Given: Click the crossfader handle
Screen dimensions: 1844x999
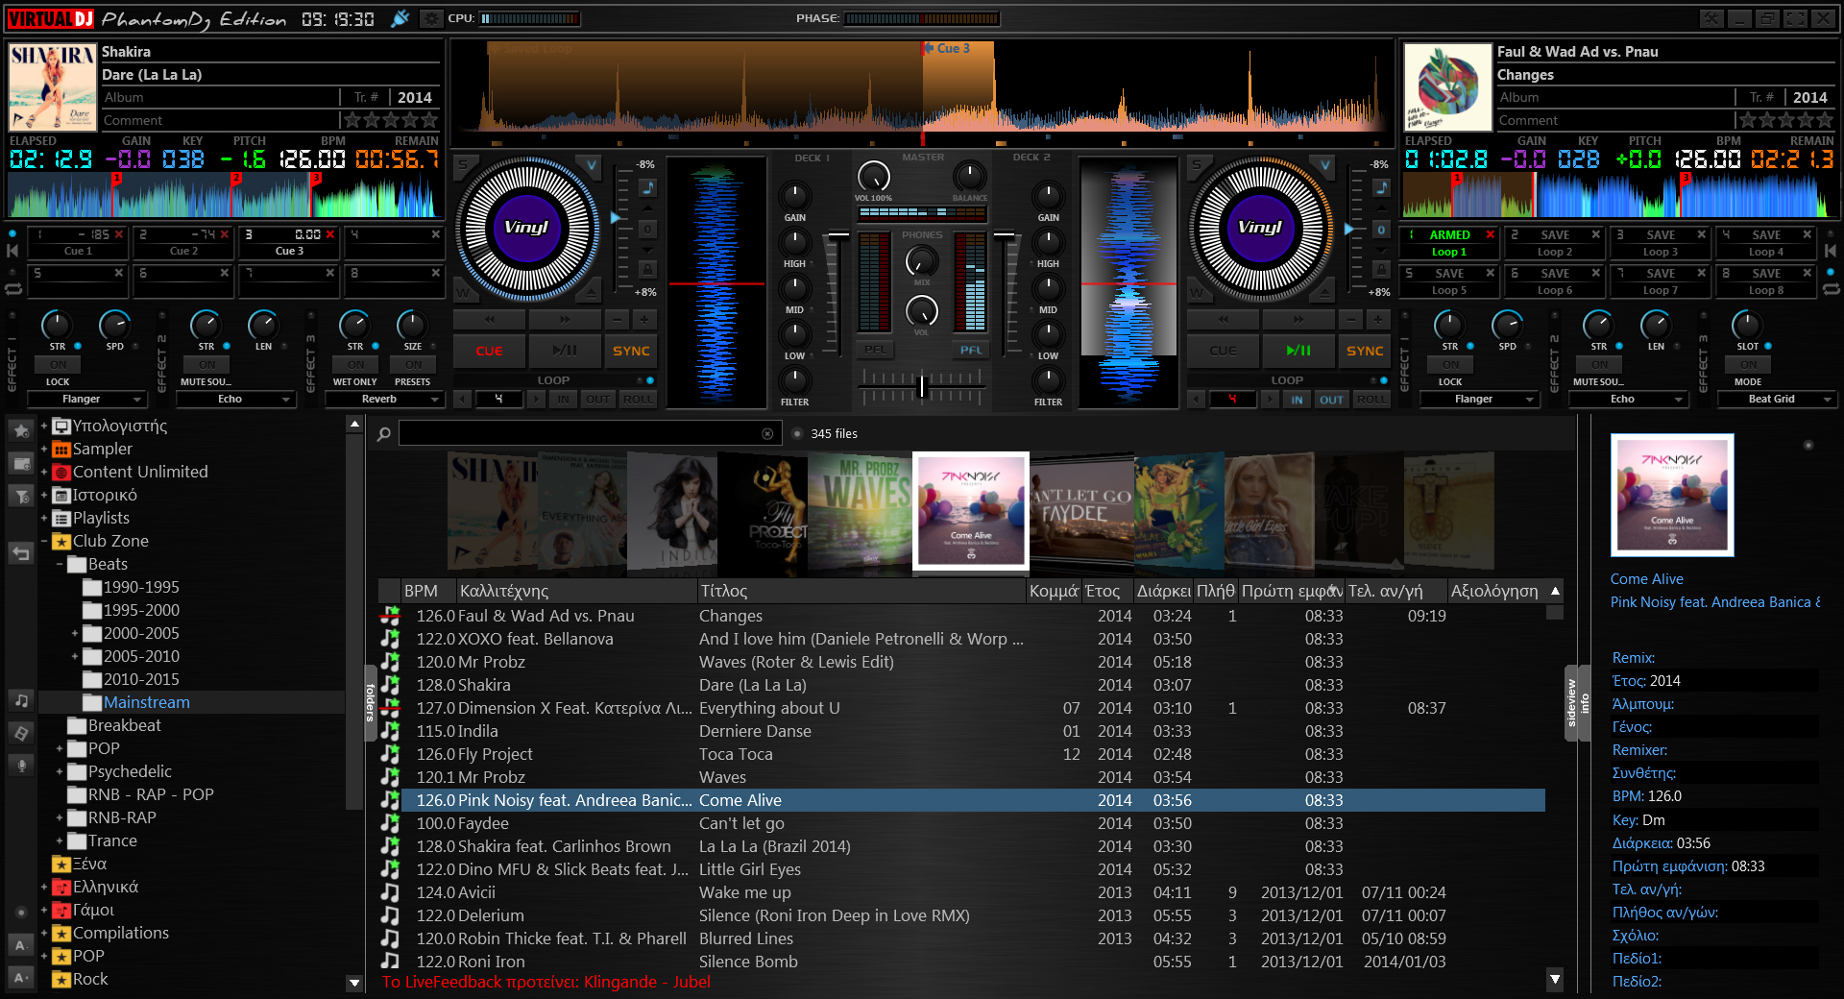Looking at the screenshot, I should pyautogui.click(x=922, y=385).
